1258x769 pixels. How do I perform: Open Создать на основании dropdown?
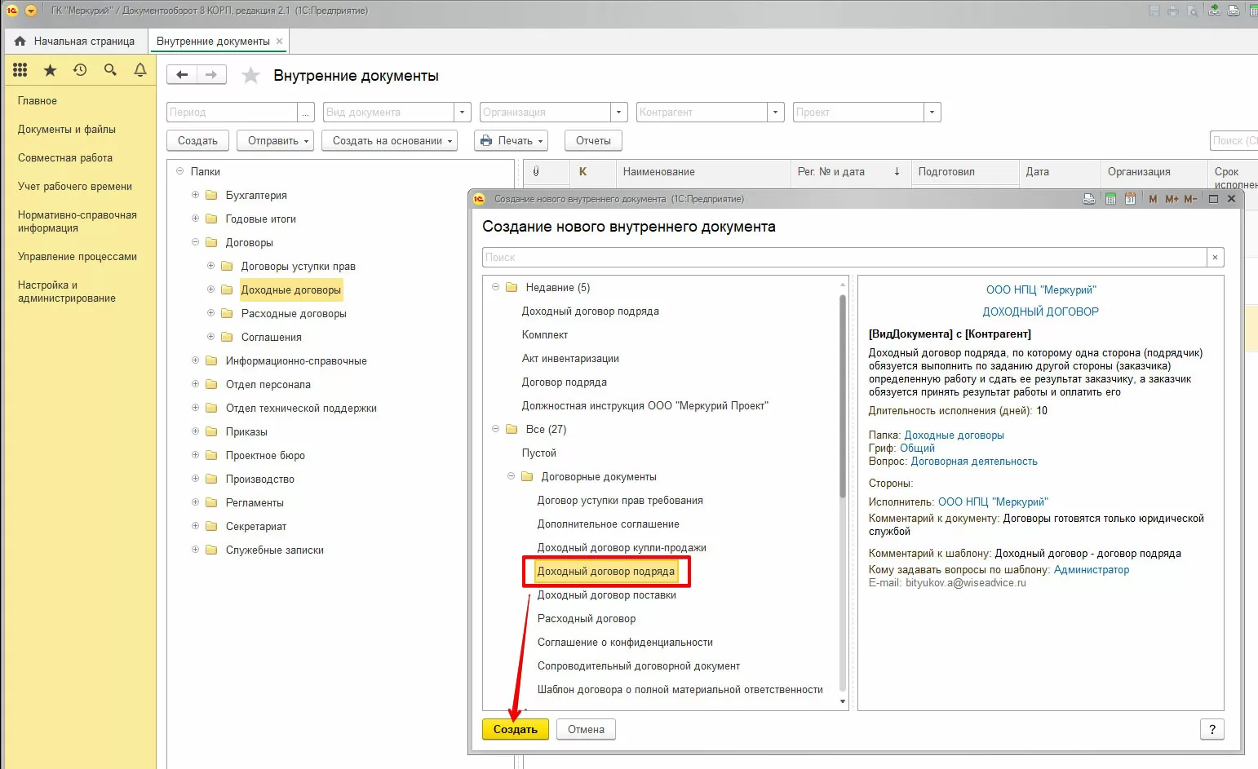click(389, 141)
